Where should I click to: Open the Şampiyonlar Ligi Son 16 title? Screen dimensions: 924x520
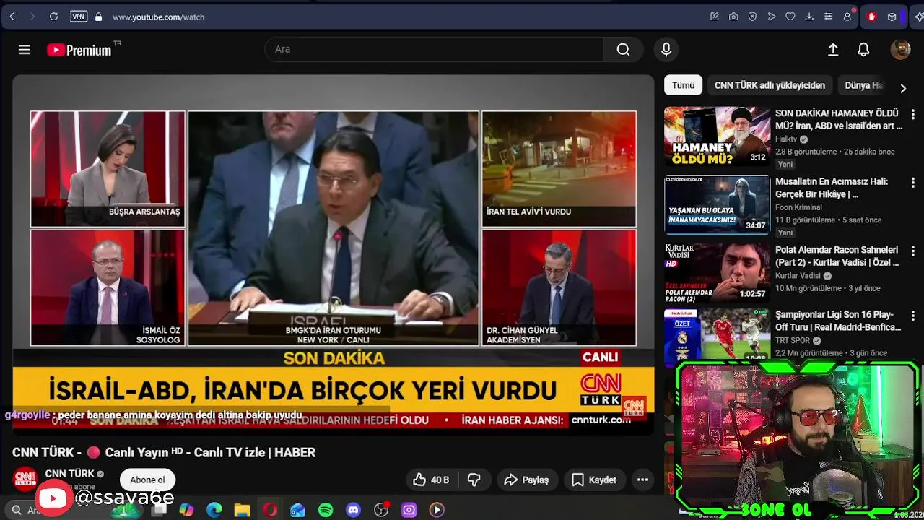tap(837, 321)
